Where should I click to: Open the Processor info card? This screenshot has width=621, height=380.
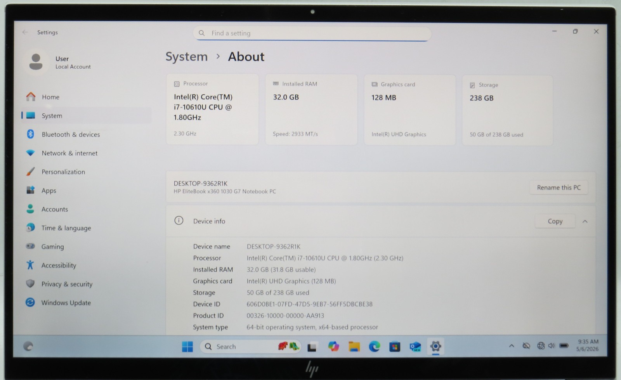[x=212, y=109]
